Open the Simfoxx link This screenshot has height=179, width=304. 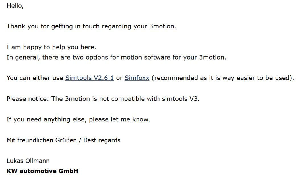137,78
